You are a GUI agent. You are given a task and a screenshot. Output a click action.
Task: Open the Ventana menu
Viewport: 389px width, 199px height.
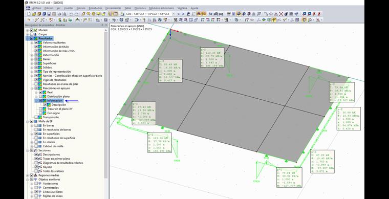[x=182, y=8]
